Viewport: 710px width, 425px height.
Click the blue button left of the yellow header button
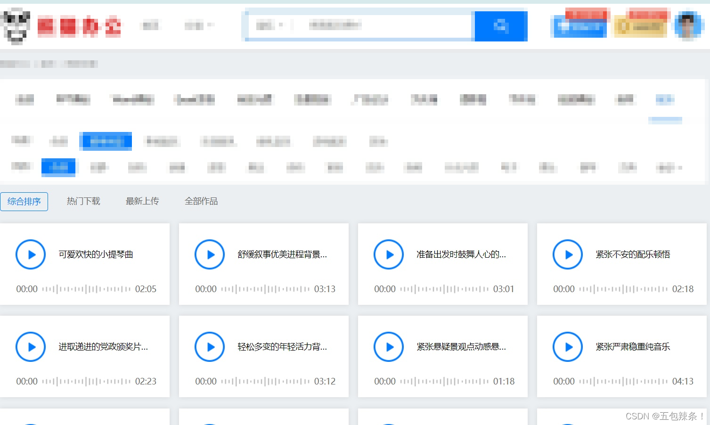point(579,27)
